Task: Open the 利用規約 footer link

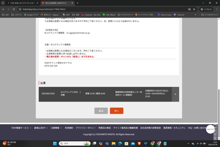Action: click(69, 128)
